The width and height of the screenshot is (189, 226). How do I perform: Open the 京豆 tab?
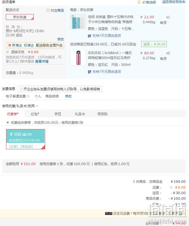(x=58, y=114)
